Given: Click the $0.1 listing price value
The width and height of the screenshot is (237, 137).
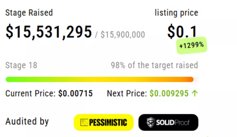Looking at the screenshot, I should click(x=182, y=32).
